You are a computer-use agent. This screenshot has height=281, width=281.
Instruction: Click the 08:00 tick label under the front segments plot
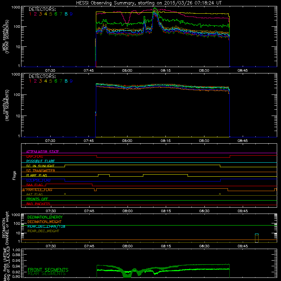click(x=127, y=71)
